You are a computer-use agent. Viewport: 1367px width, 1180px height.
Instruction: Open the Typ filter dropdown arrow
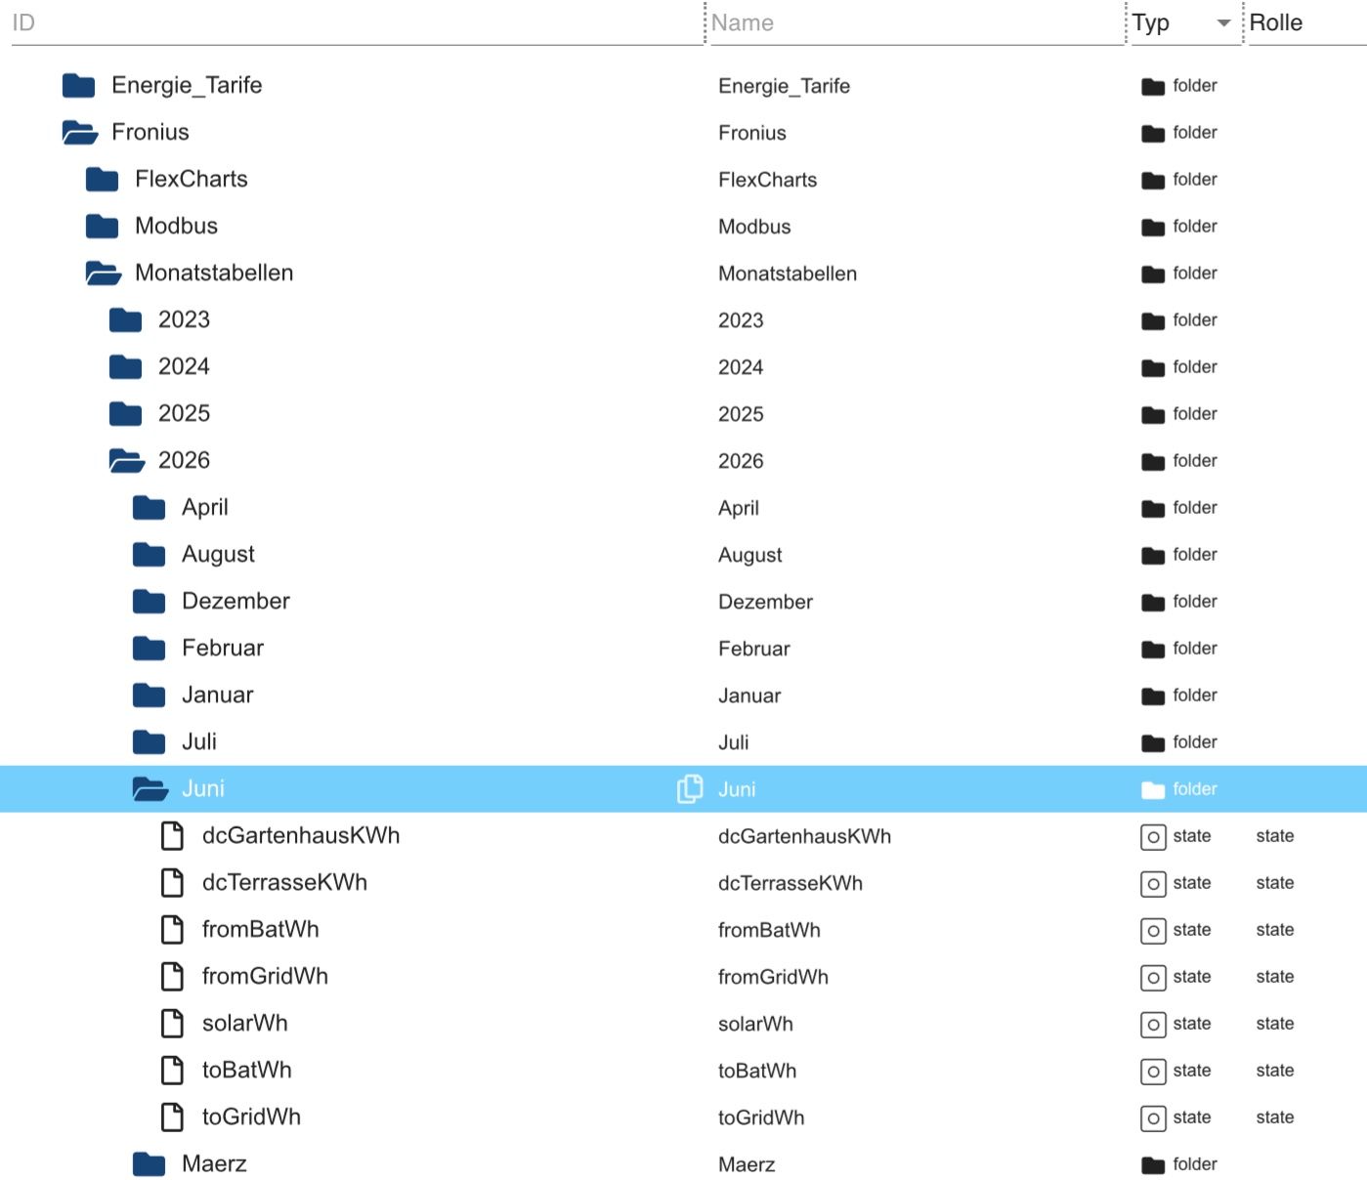(x=1223, y=23)
